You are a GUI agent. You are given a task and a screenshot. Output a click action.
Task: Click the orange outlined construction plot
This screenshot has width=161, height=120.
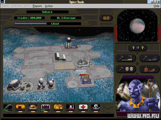point(64,66)
